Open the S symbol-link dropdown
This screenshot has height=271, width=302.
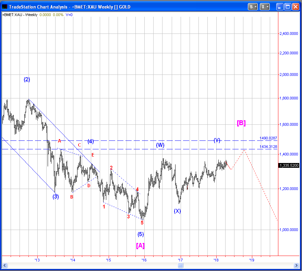tap(253, 7)
